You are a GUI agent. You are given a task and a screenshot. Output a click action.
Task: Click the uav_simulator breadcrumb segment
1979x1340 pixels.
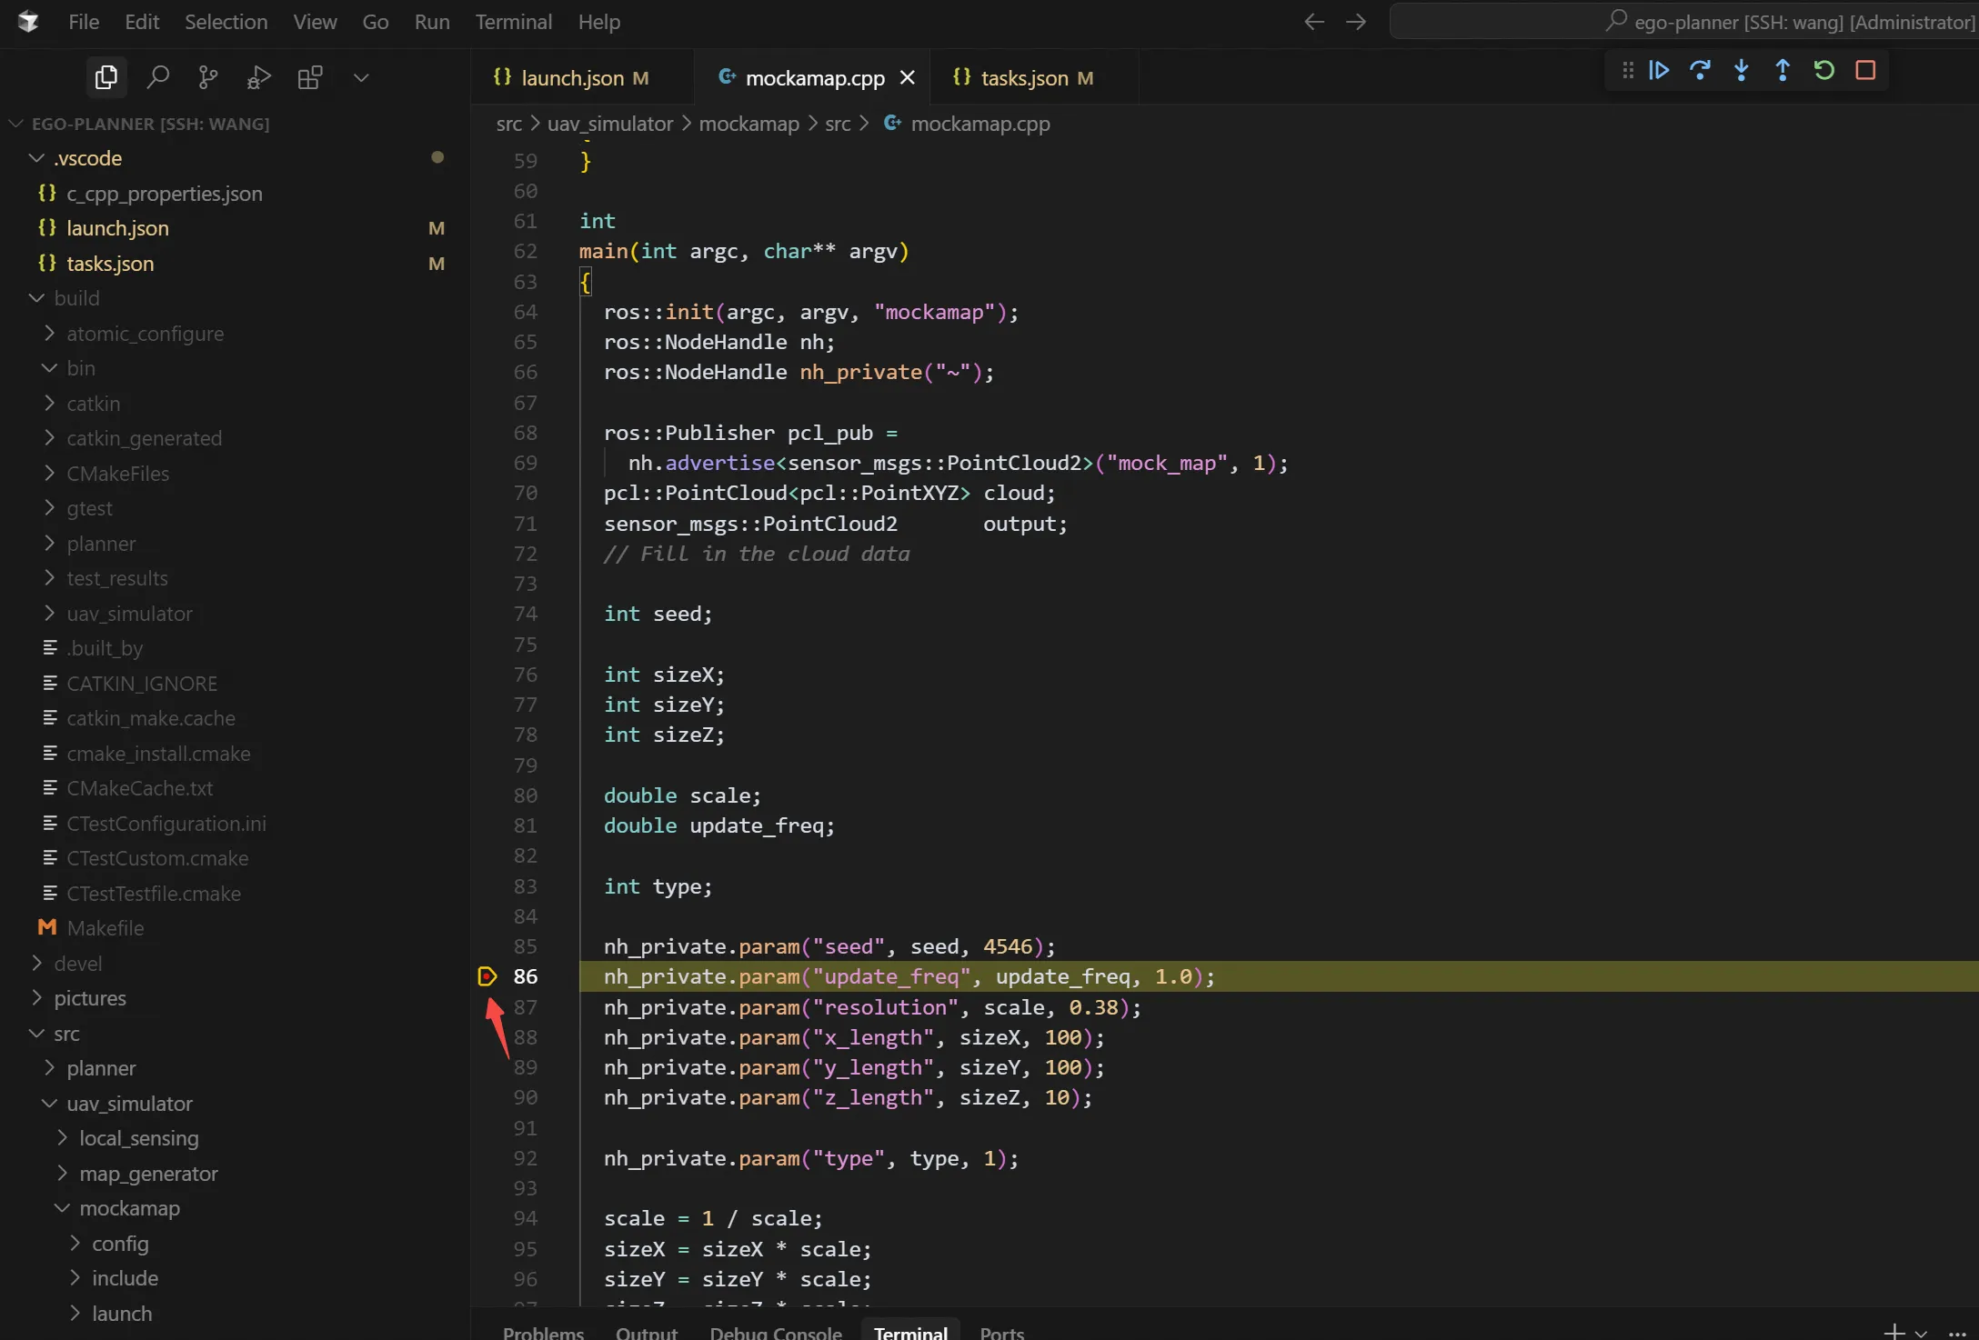coord(610,124)
